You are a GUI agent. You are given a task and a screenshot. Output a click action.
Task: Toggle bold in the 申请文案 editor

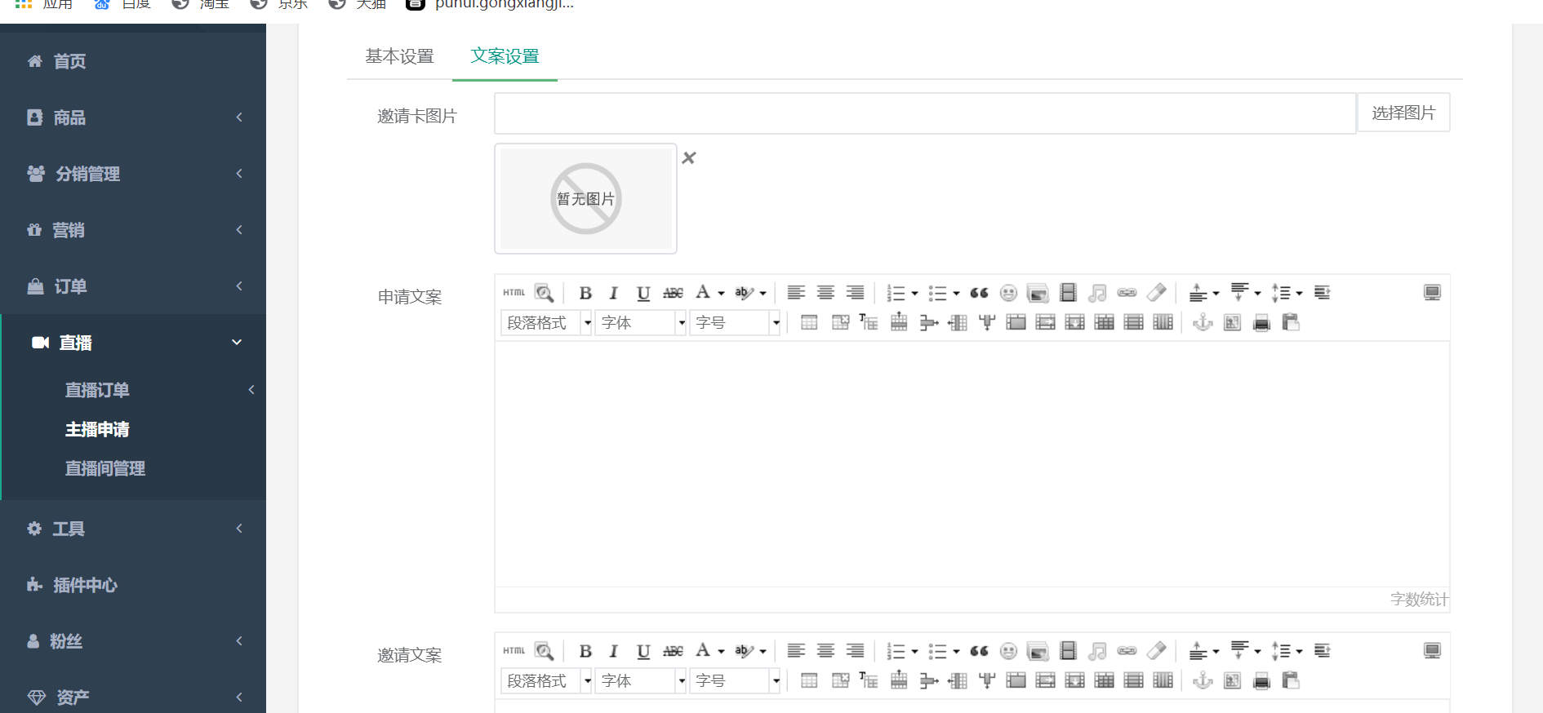[585, 293]
